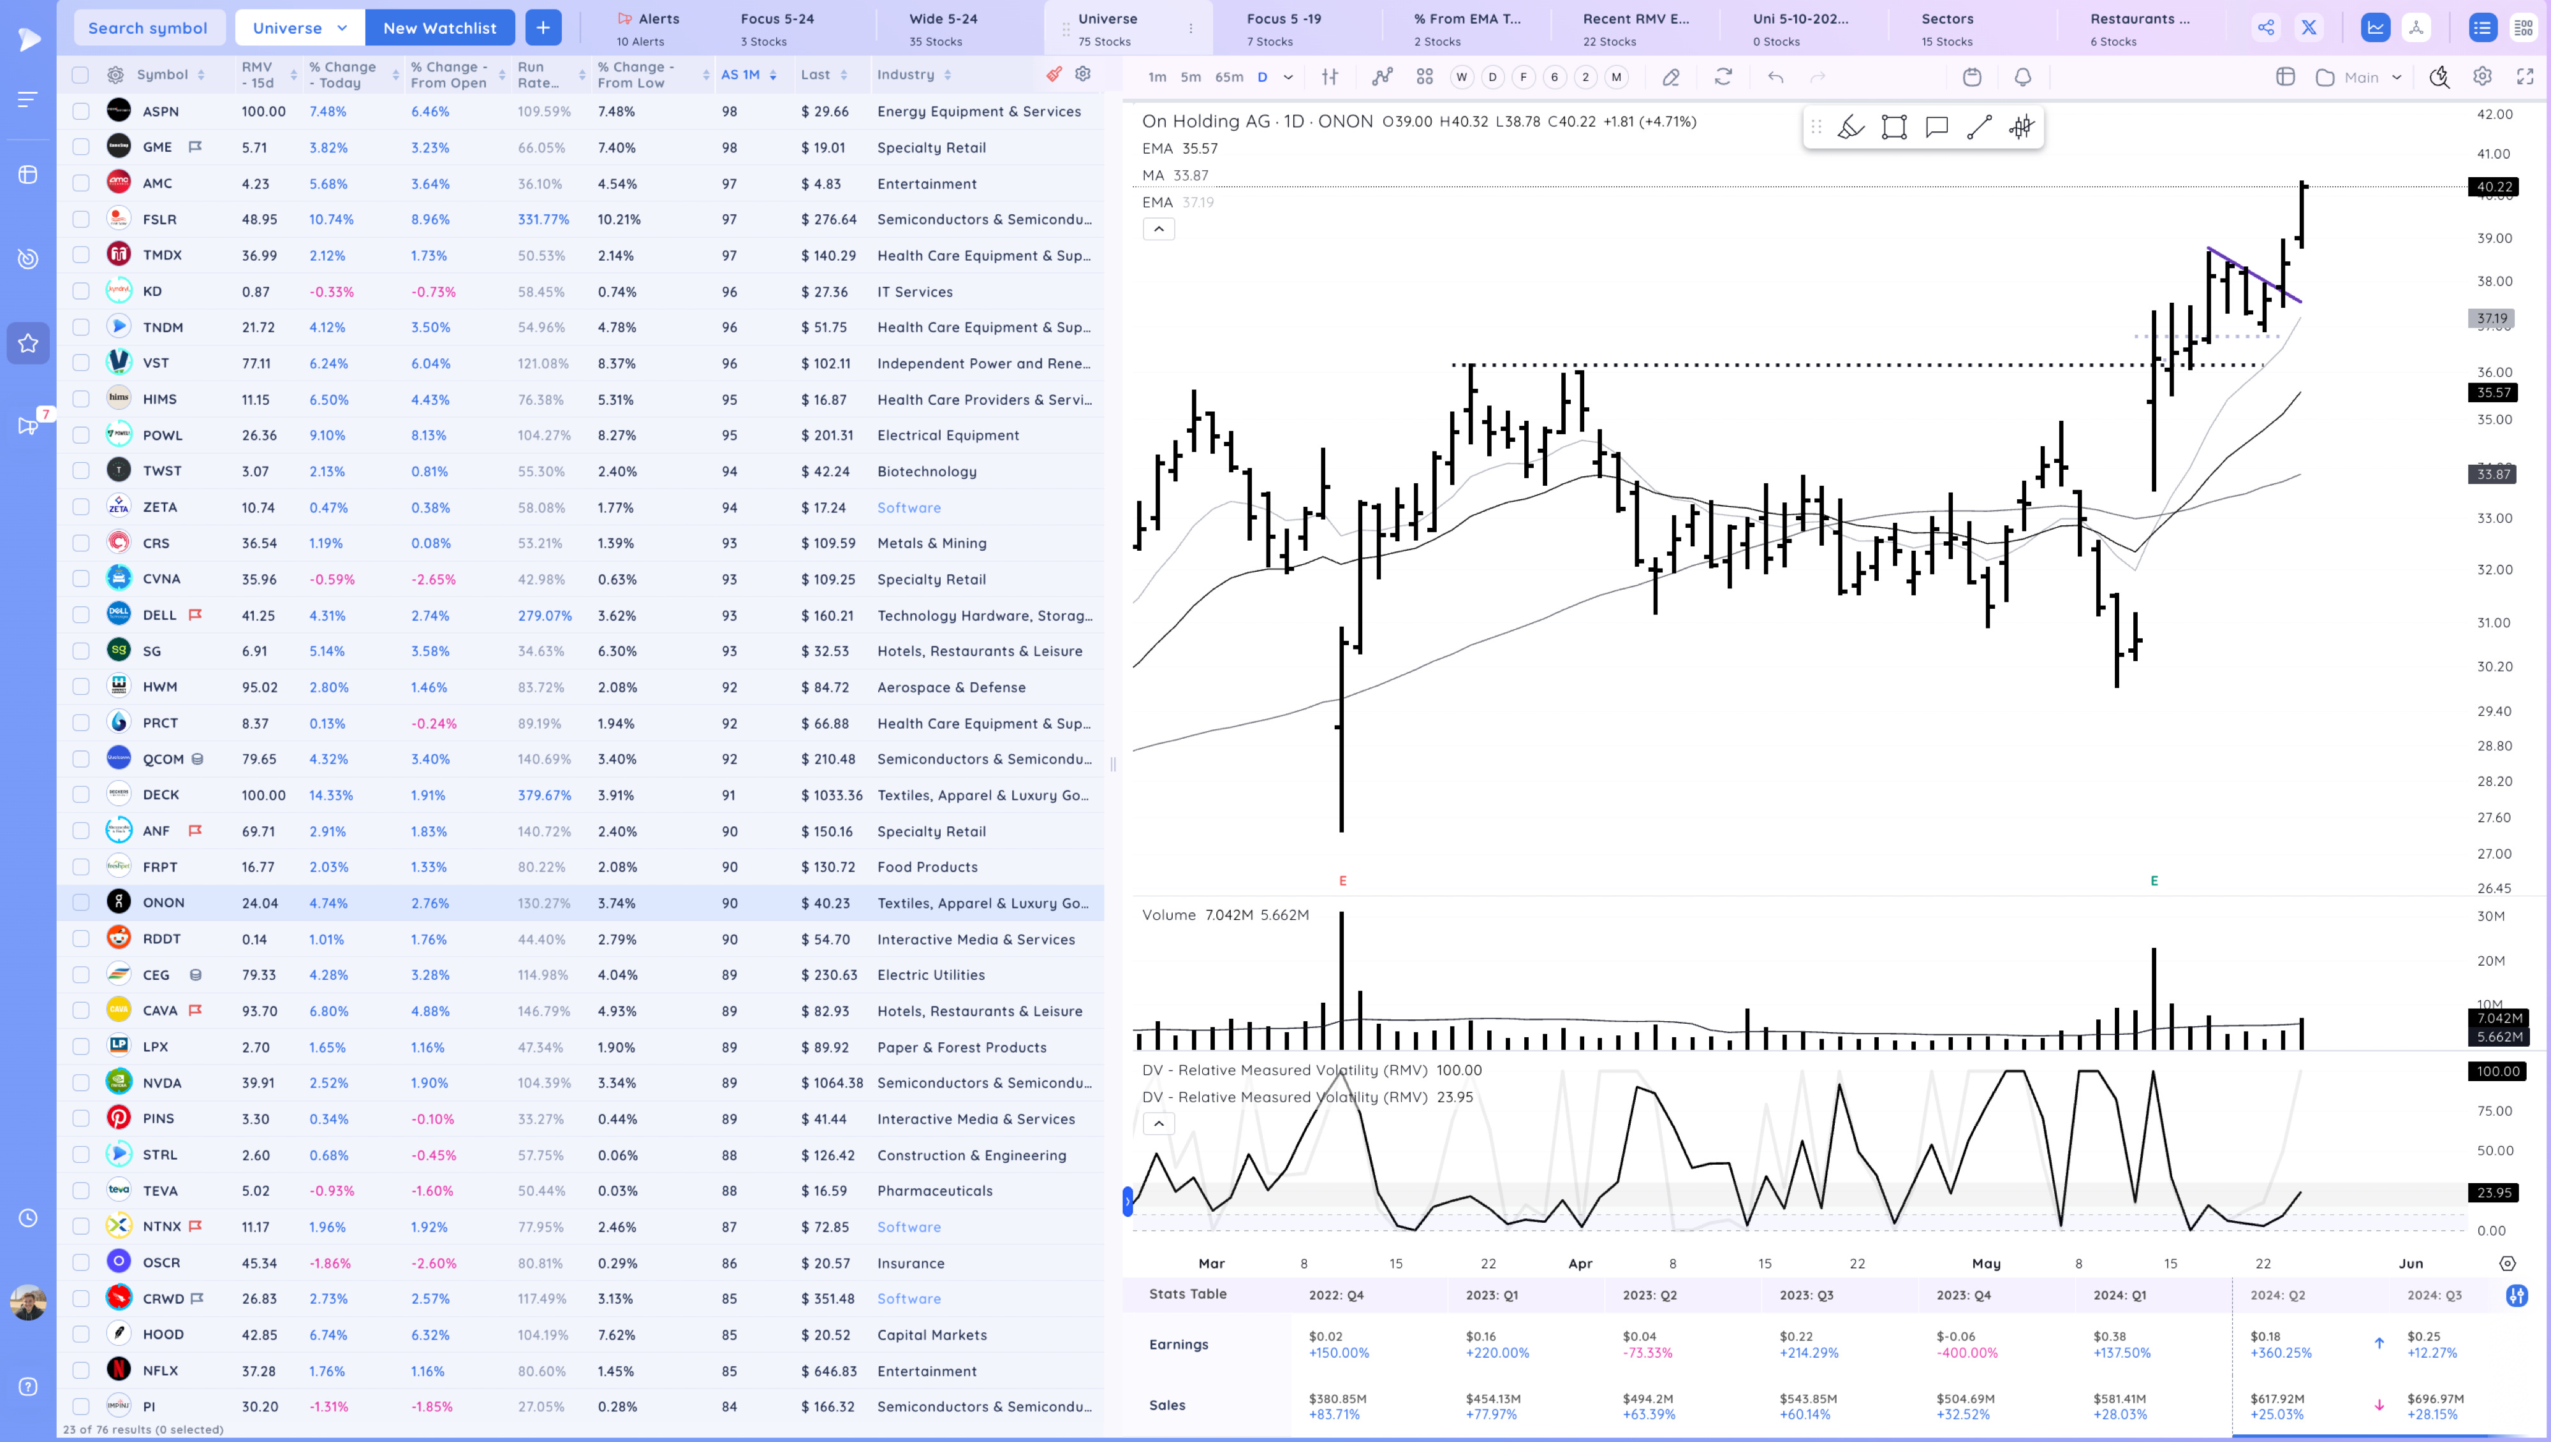The width and height of the screenshot is (2551, 1442).
Task: Toggle the chart view icon at top right
Action: (2376, 28)
